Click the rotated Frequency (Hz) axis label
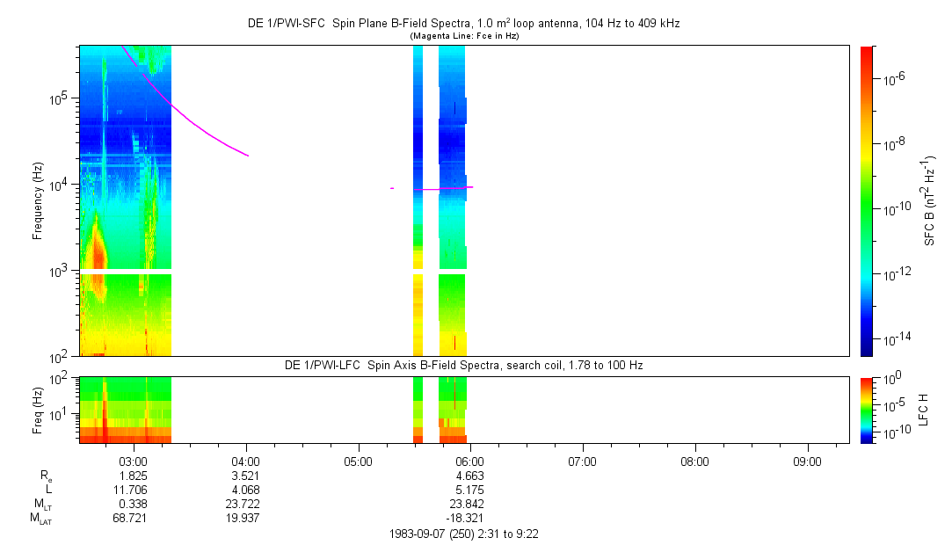This screenshot has width=952, height=545. [x=38, y=201]
